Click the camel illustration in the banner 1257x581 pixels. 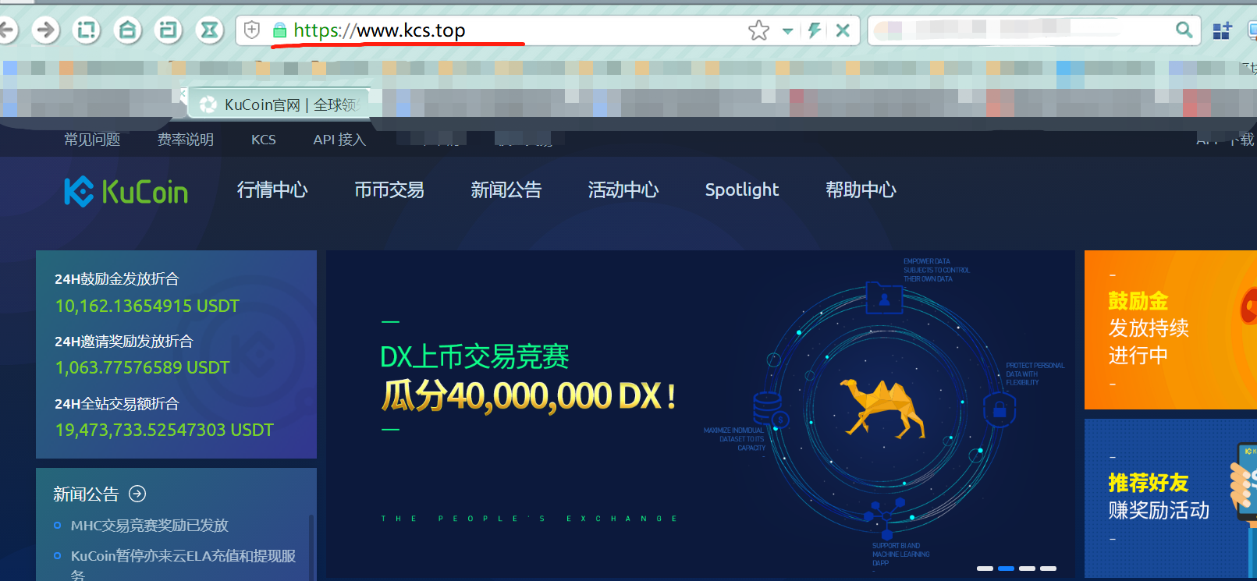coord(882,408)
